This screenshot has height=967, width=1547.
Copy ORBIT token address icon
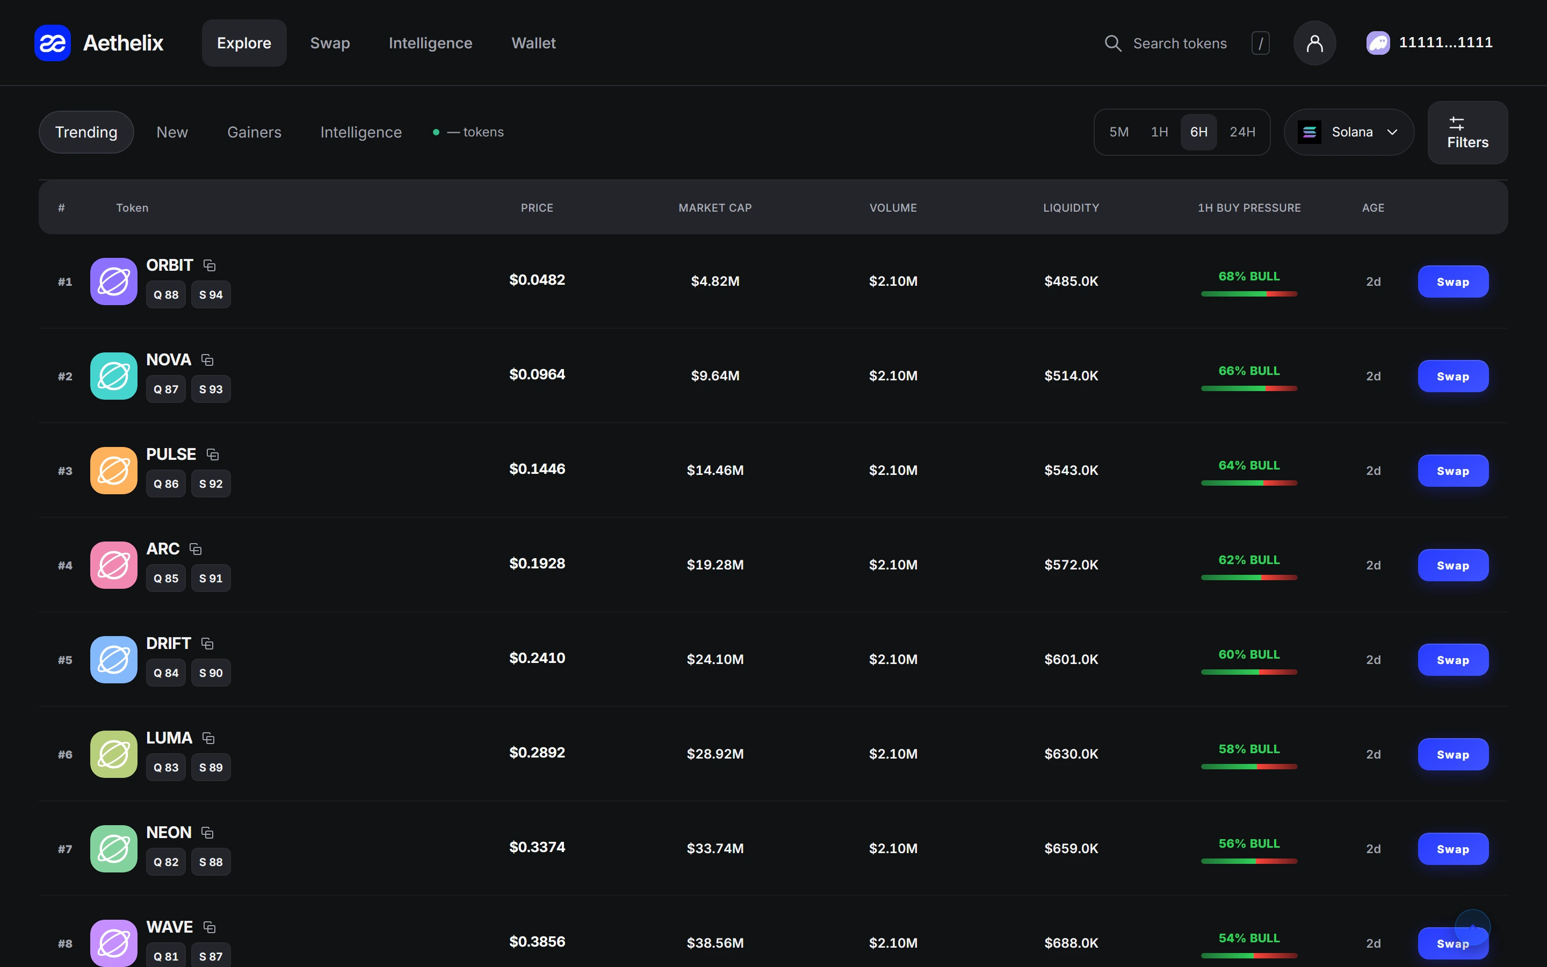coord(209,265)
